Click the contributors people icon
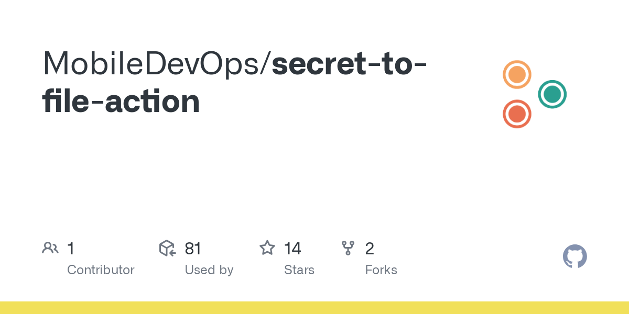The height and width of the screenshot is (314, 629). (x=50, y=248)
